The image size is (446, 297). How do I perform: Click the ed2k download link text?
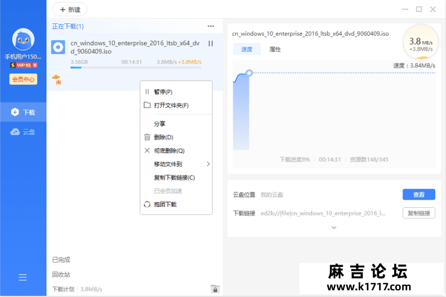pos(323,213)
